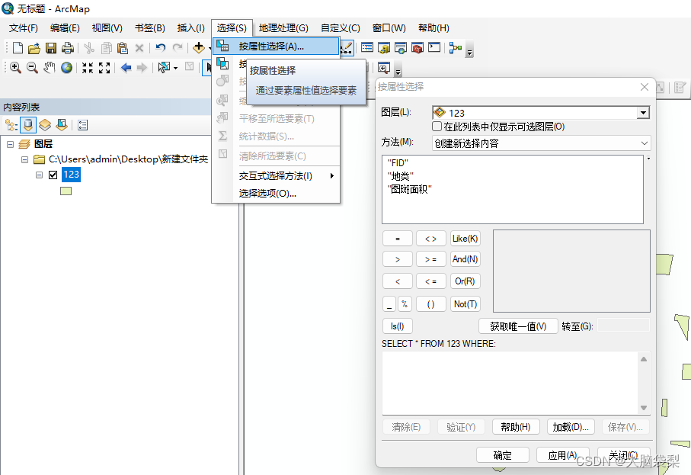This screenshot has height=475, width=691.
Task: Toggle visibility checkbox of layer 123
Action: (53, 175)
